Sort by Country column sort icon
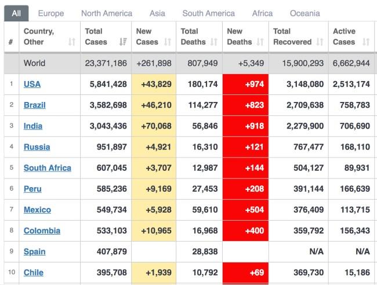377x285 pixels. coord(72,42)
